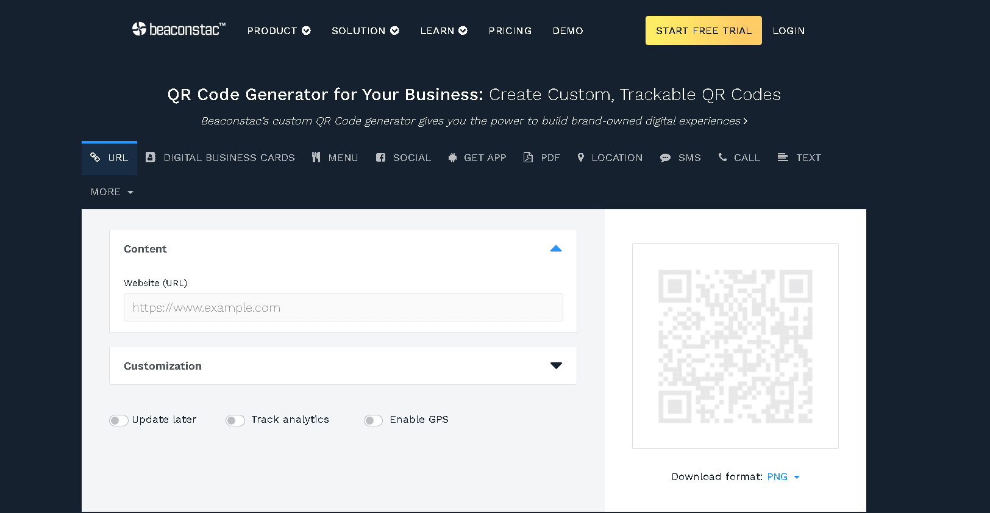Select the Text tab label
Screen dimensions: 990x513
(808, 157)
